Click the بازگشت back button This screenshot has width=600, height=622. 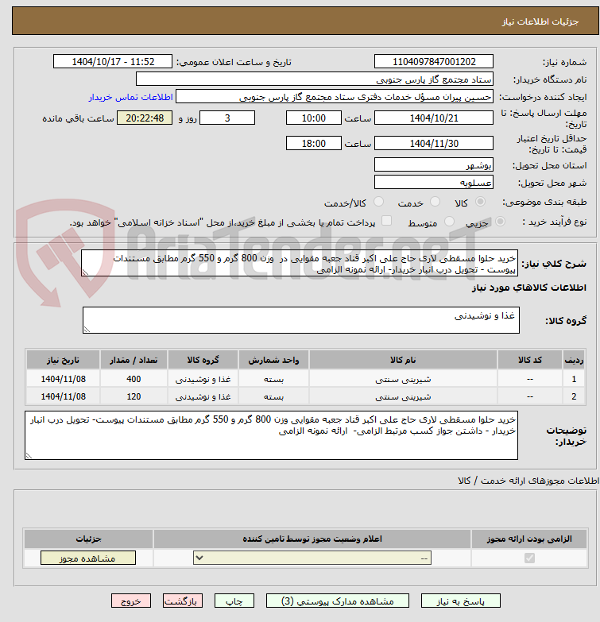[x=183, y=601]
